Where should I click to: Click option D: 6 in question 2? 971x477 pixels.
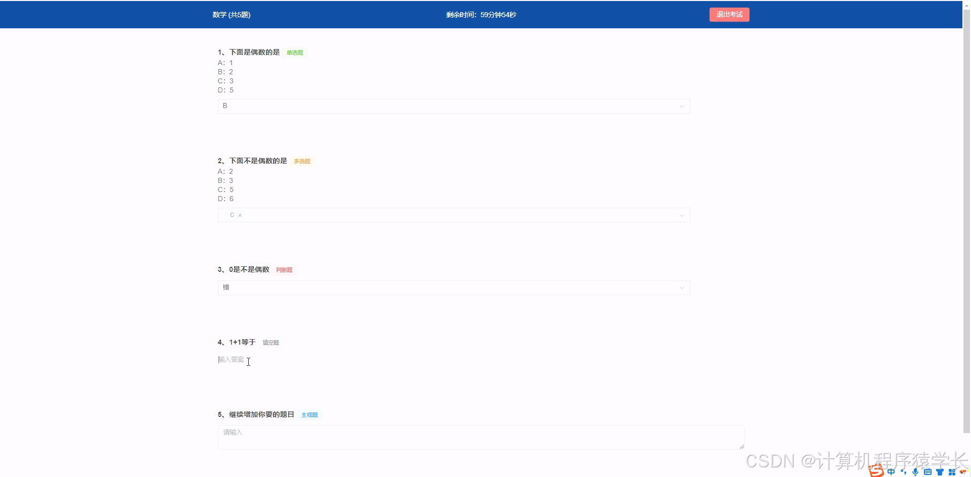click(x=226, y=199)
